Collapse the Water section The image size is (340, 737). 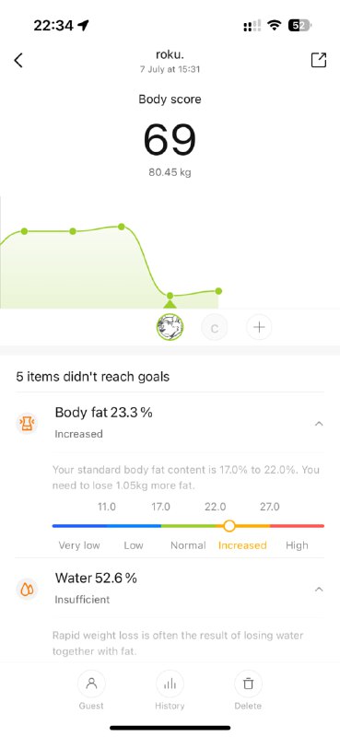point(319,589)
